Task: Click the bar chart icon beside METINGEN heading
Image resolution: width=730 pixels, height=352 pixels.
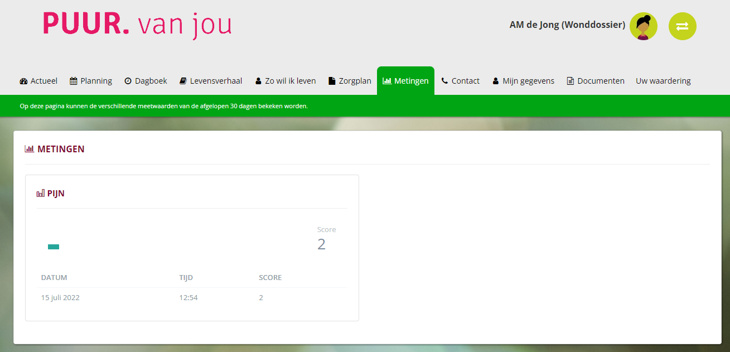Action: pos(30,149)
